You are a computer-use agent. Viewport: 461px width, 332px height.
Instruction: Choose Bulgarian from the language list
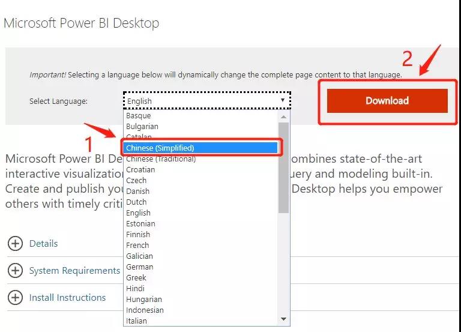pos(201,127)
